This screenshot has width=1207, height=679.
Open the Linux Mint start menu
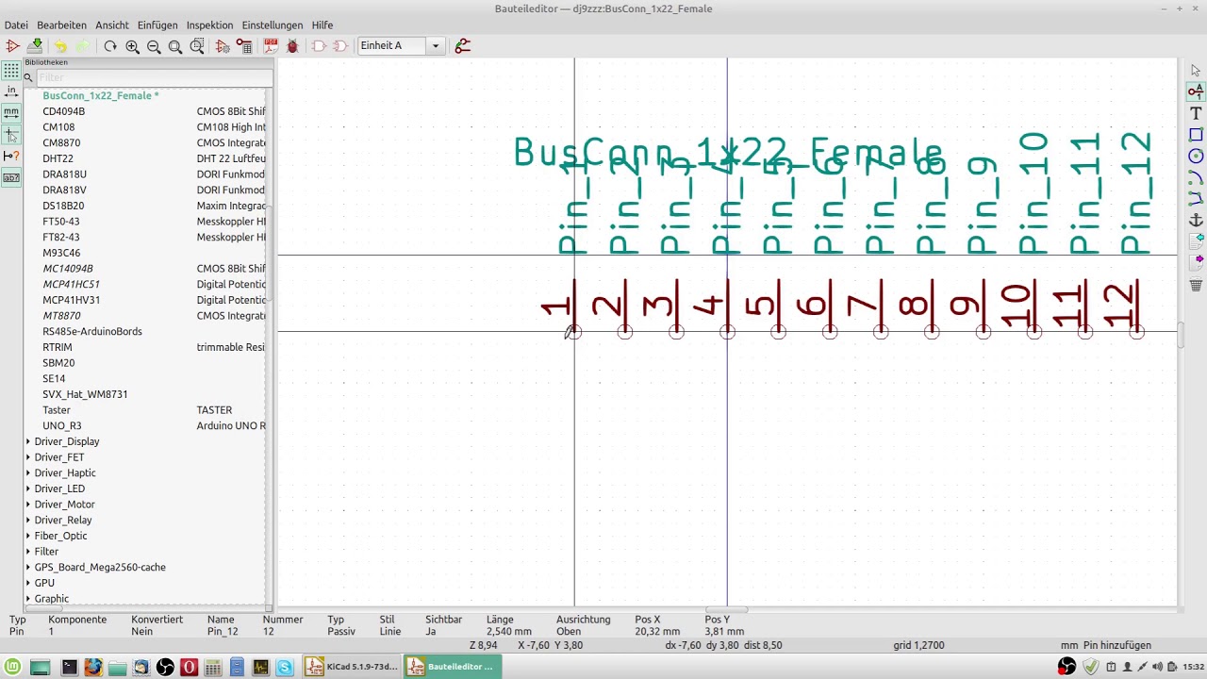tap(14, 667)
